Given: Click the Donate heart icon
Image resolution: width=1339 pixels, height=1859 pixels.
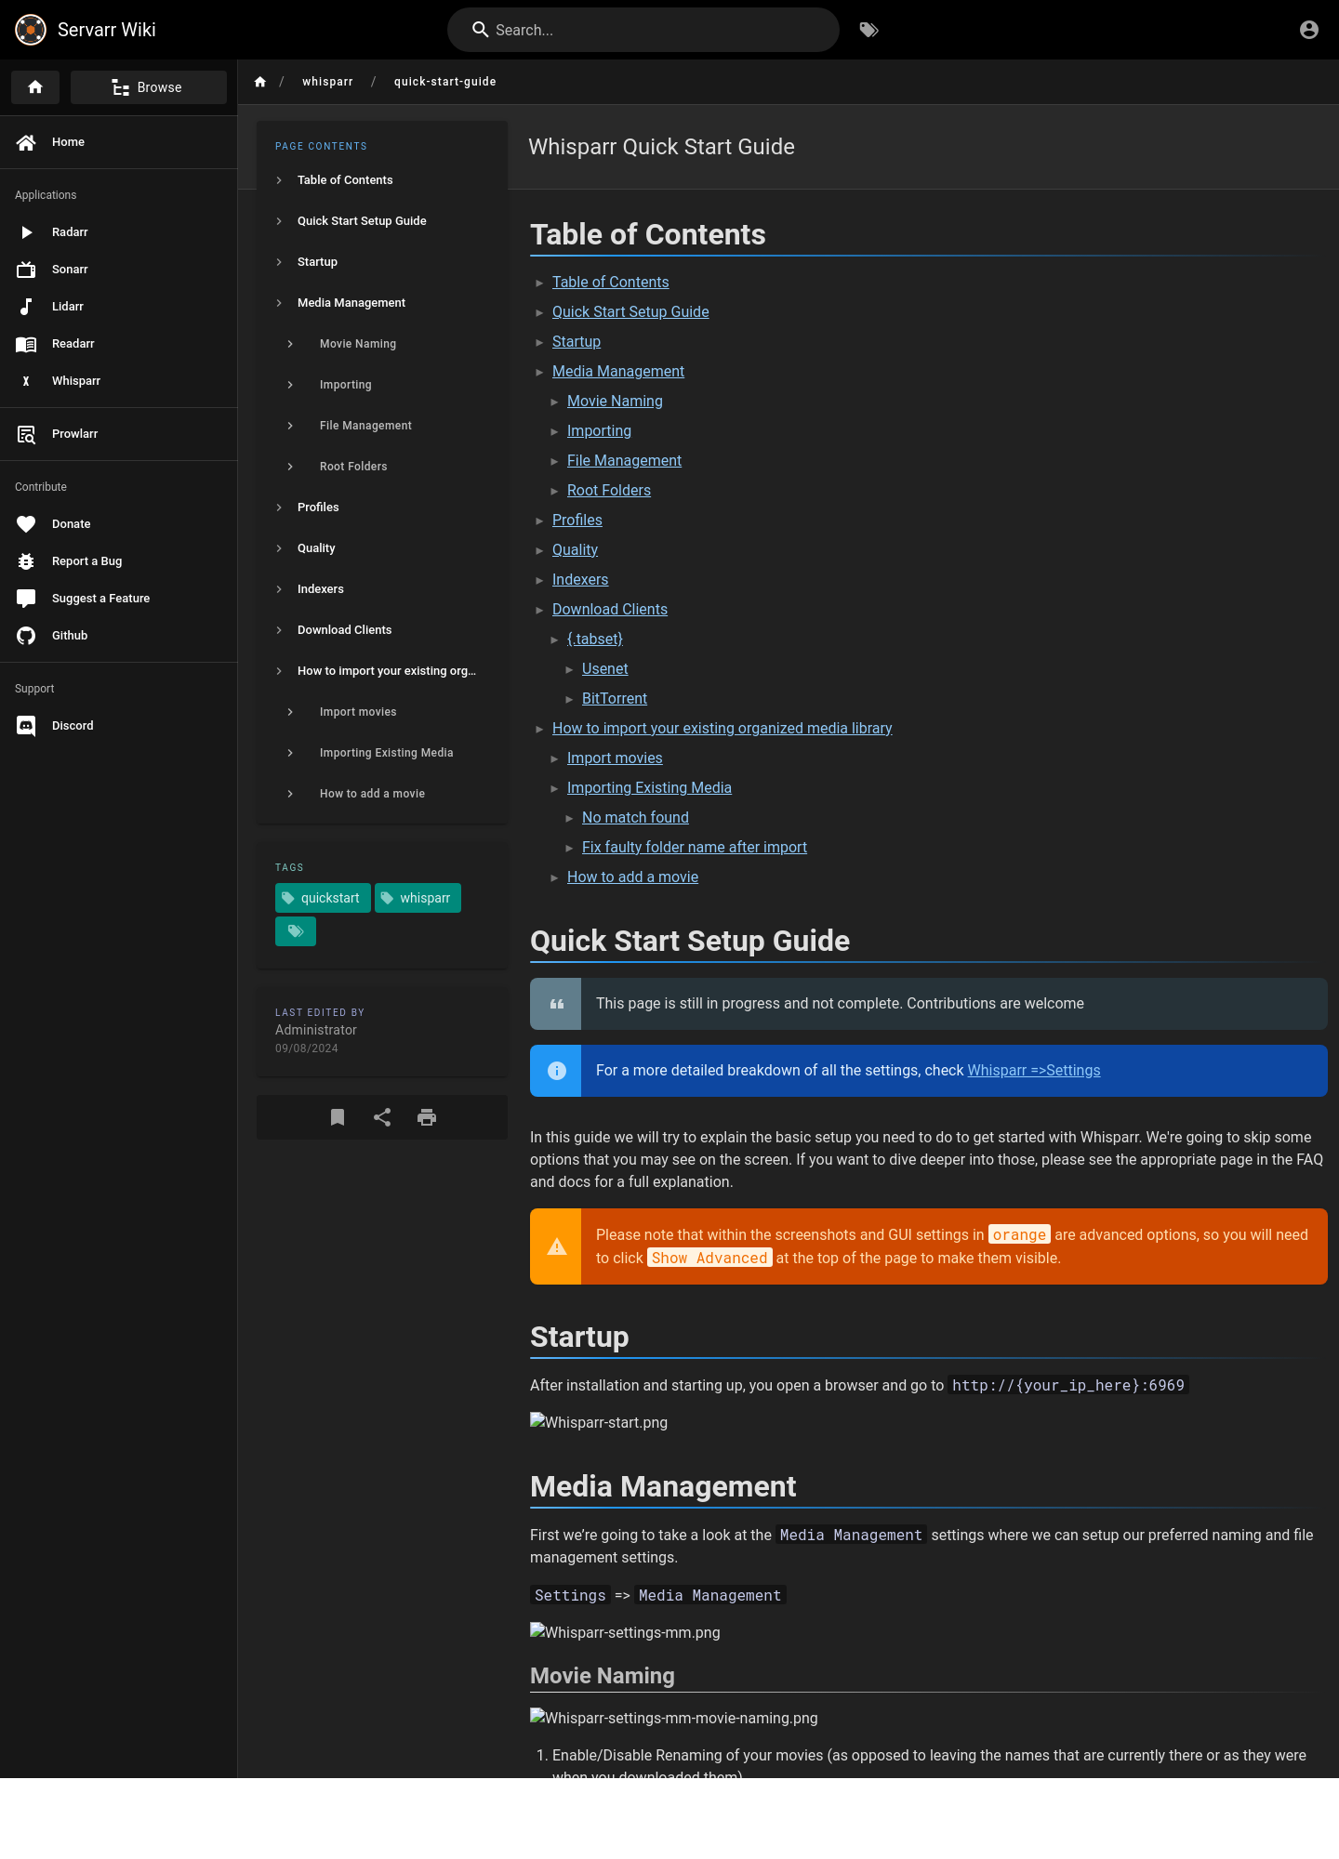Looking at the screenshot, I should coord(26,524).
